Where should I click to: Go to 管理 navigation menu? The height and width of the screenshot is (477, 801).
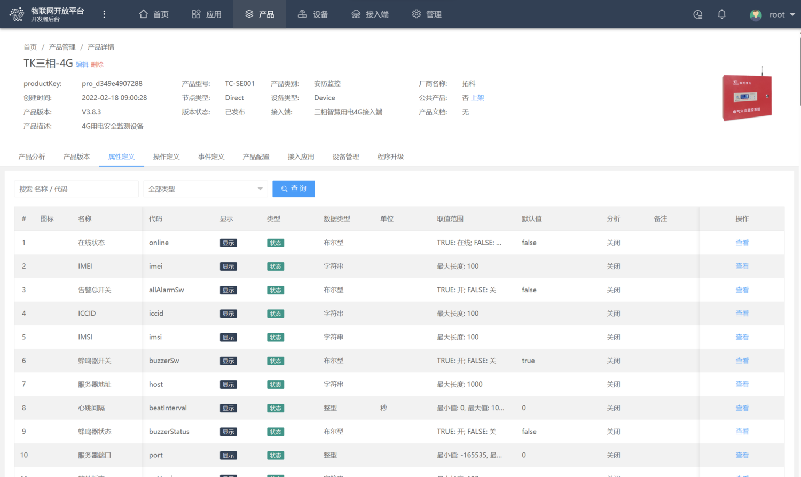pyautogui.click(x=427, y=14)
